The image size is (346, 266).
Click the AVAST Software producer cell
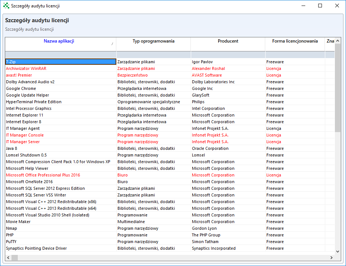[x=228, y=75]
